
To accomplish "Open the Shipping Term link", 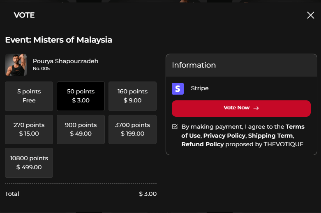I will click(x=270, y=136).
